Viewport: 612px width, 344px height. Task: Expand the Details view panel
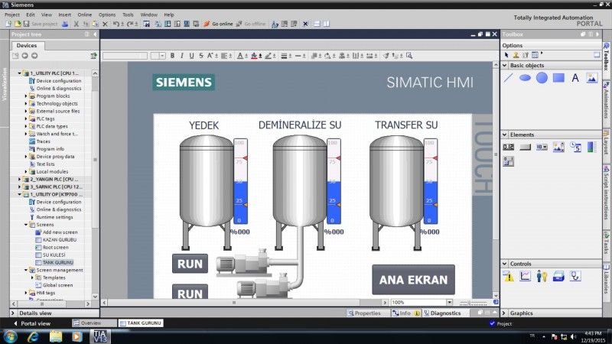click(x=13, y=313)
